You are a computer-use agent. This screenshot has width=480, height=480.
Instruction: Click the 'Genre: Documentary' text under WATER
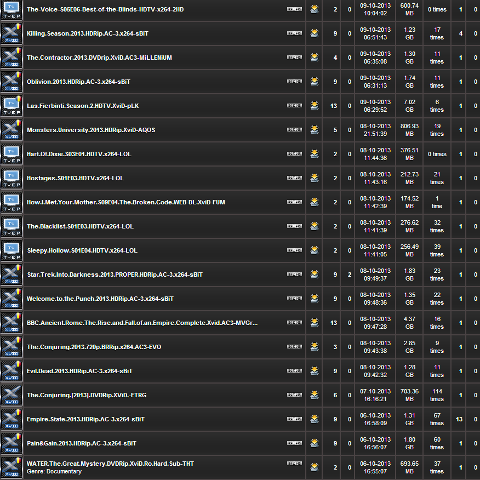coord(54,471)
